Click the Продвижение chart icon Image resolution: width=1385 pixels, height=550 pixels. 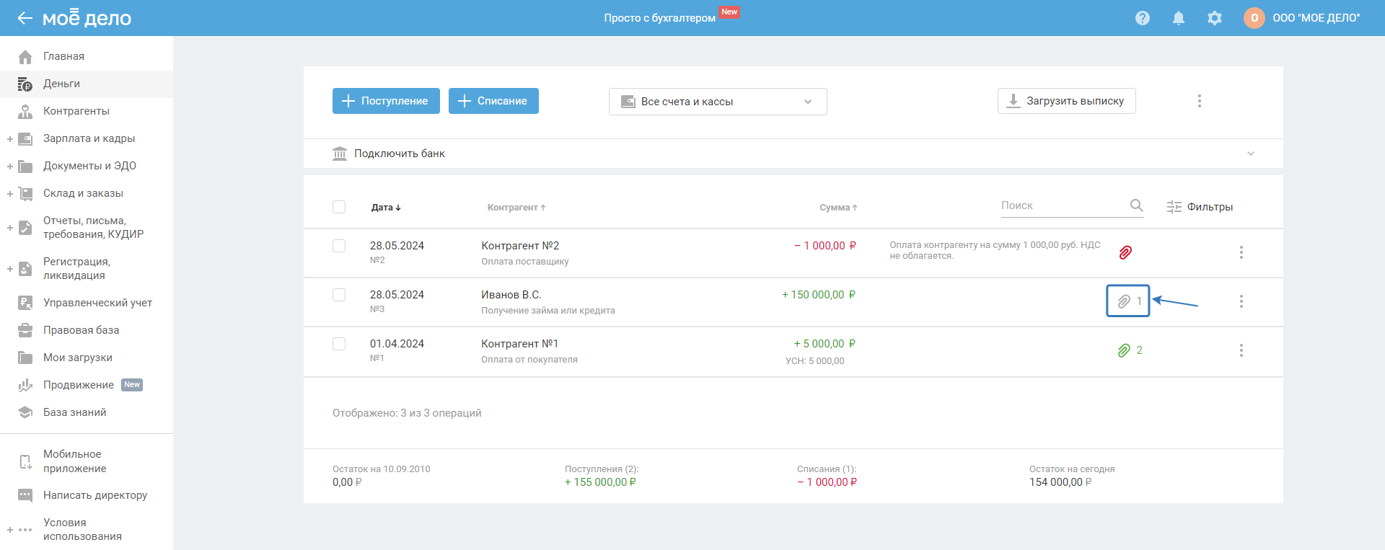click(x=25, y=385)
